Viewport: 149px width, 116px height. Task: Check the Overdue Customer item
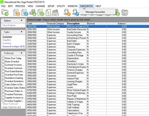click(x=3, y=68)
